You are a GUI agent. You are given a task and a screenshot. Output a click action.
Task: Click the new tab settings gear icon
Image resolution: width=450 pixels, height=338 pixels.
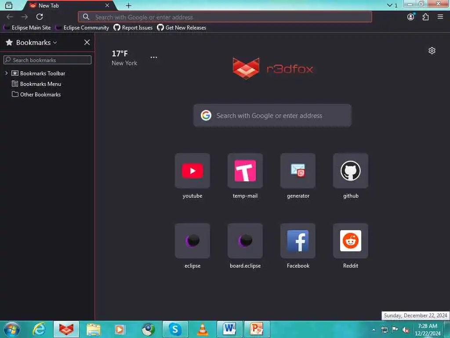432,51
